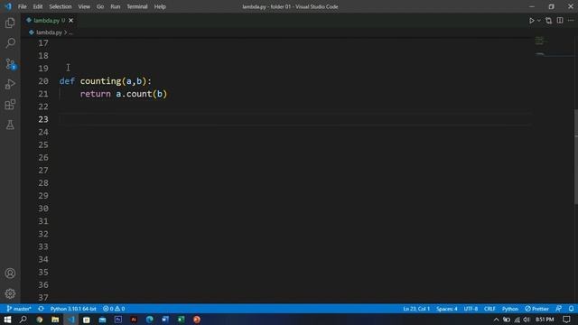The image size is (578, 325).
Task: Open the Extensions view
Action: tap(10, 105)
